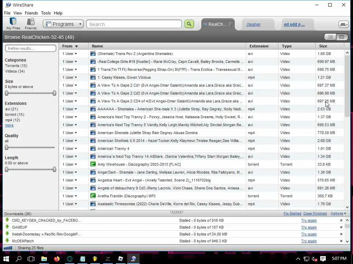The width and height of the screenshot is (353, 264).
Task: Click the Size filter left slider handle
Action: click(7, 93)
